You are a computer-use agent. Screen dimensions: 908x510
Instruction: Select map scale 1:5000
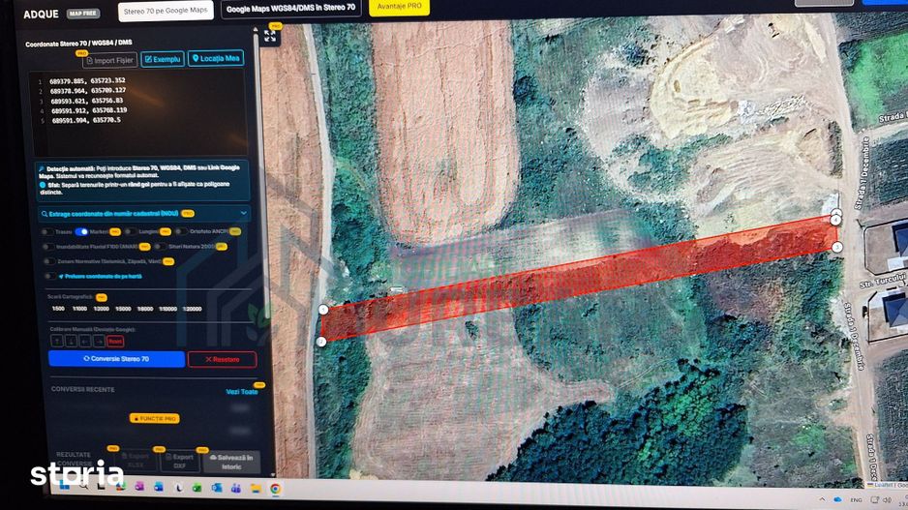tap(123, 309)
